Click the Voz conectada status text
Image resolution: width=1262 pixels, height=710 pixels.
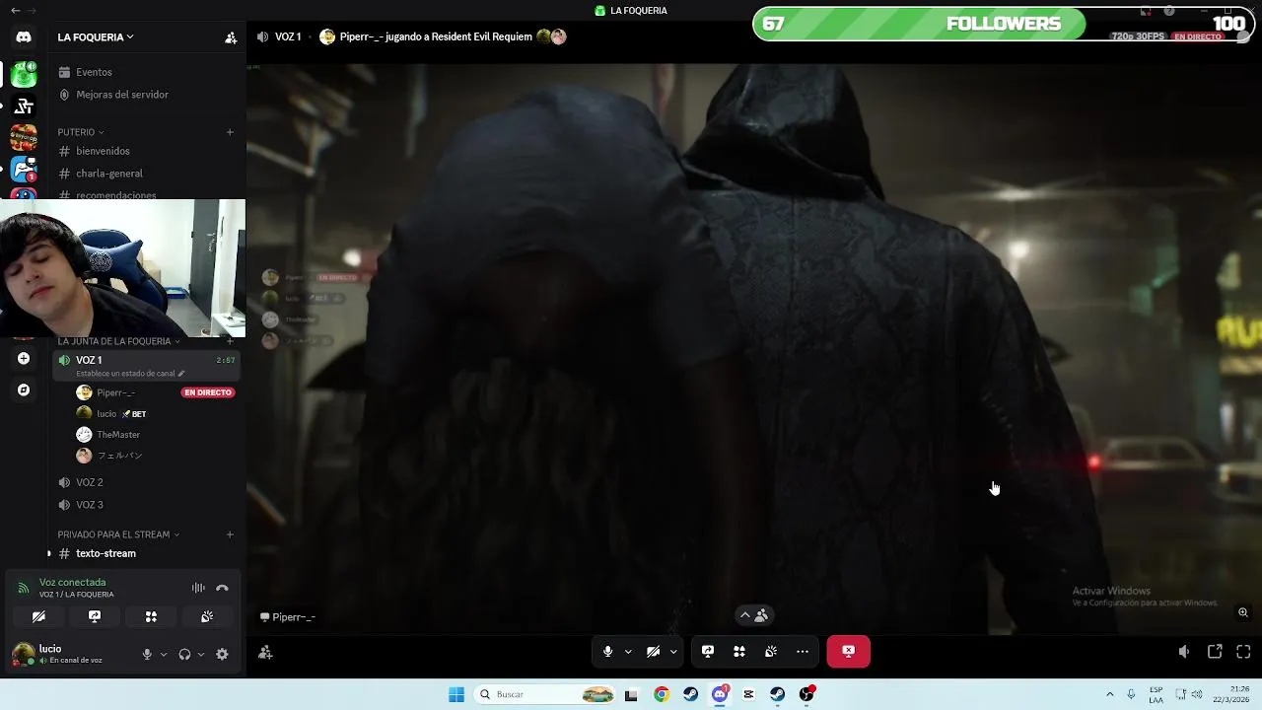coord(72,583)
